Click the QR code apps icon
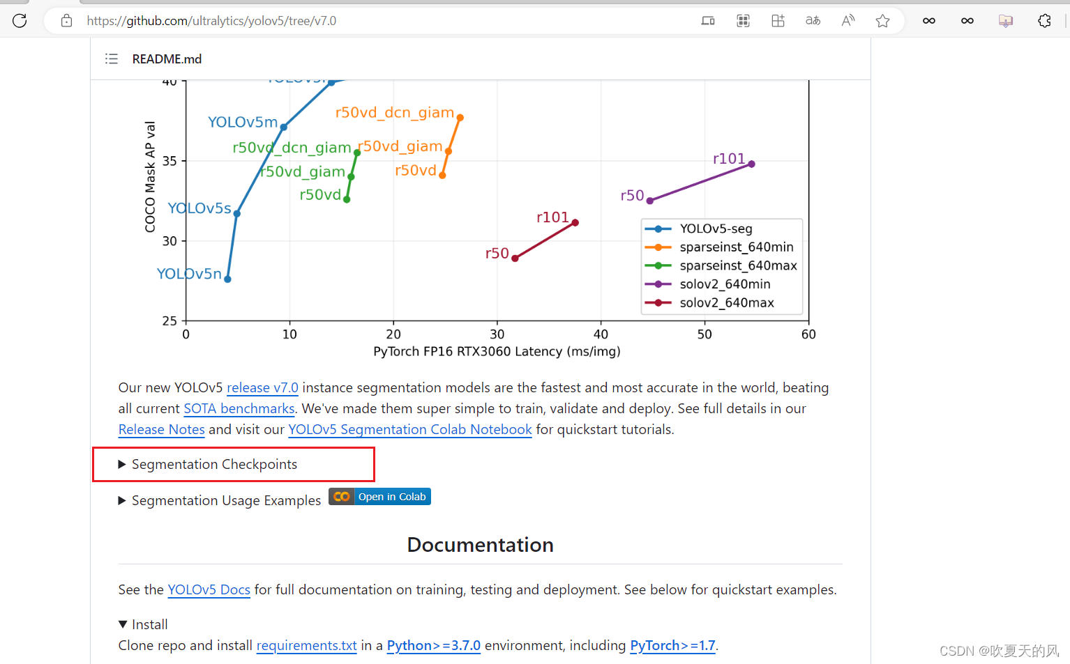The width and height of the screenshot is (1070, 664). coord(743,21)
